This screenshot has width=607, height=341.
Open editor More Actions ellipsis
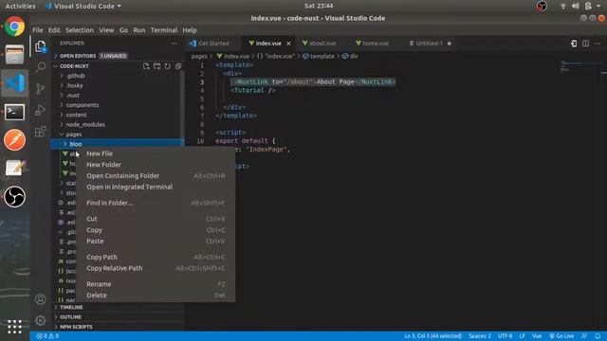tap(598, 44)
